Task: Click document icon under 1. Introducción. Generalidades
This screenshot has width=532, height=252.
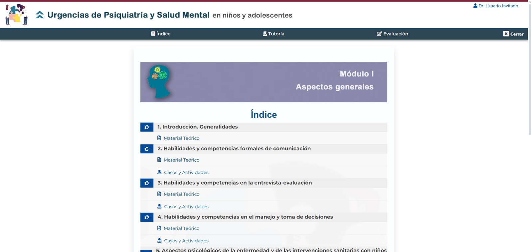Action: pos(159,138)
